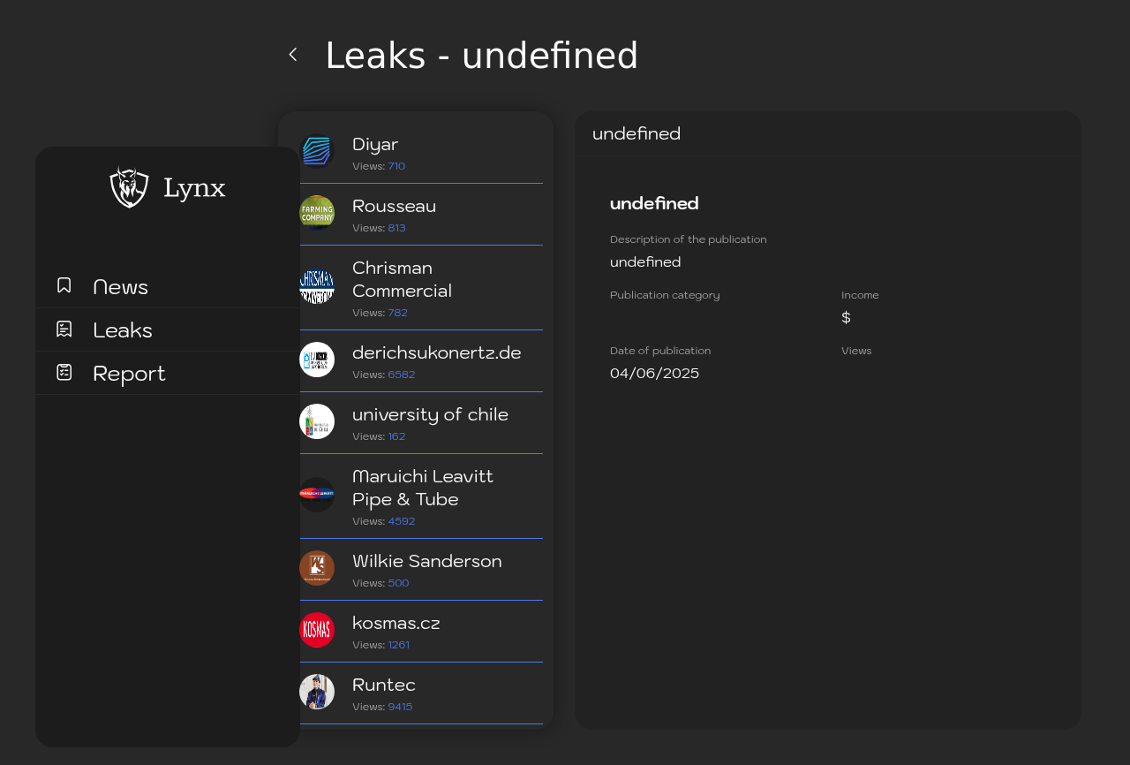This screenshot has width=1130, height=765.
Task: Go back using the left chevron arrow
Action: (x=293, y=55)
